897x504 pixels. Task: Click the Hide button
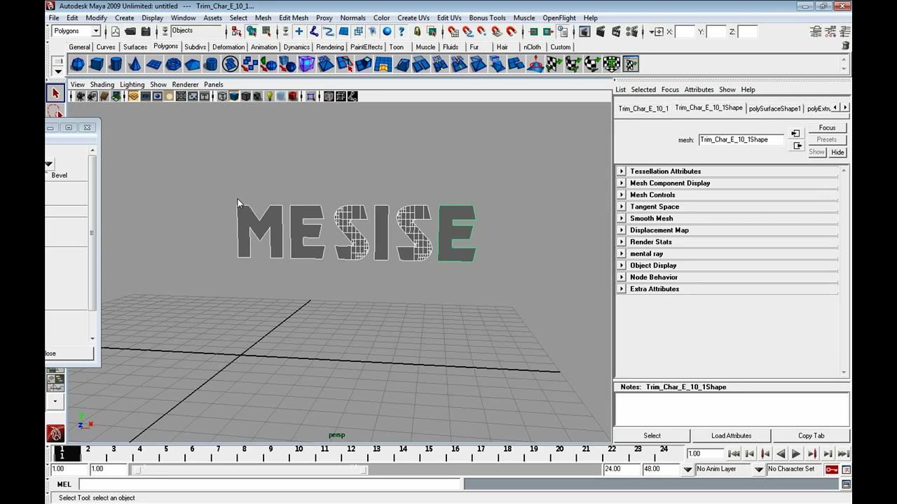(x=837, y=152)
